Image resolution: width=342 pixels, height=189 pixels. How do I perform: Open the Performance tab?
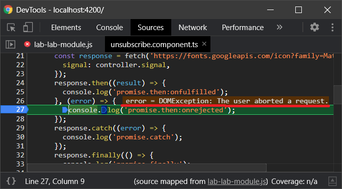click(x=243, y=28)
